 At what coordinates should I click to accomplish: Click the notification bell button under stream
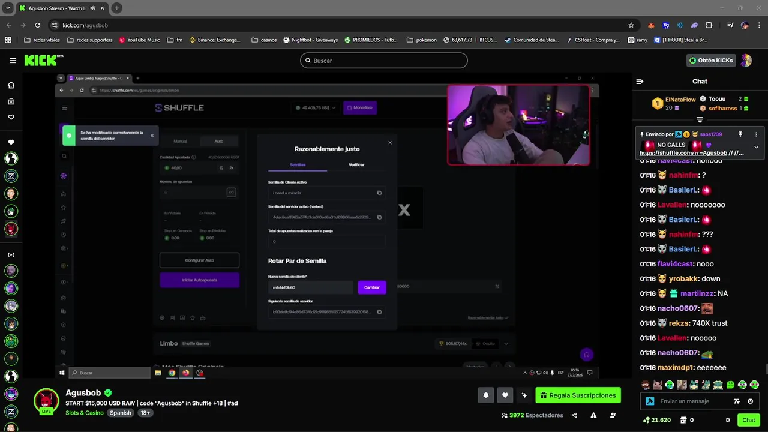486,395
